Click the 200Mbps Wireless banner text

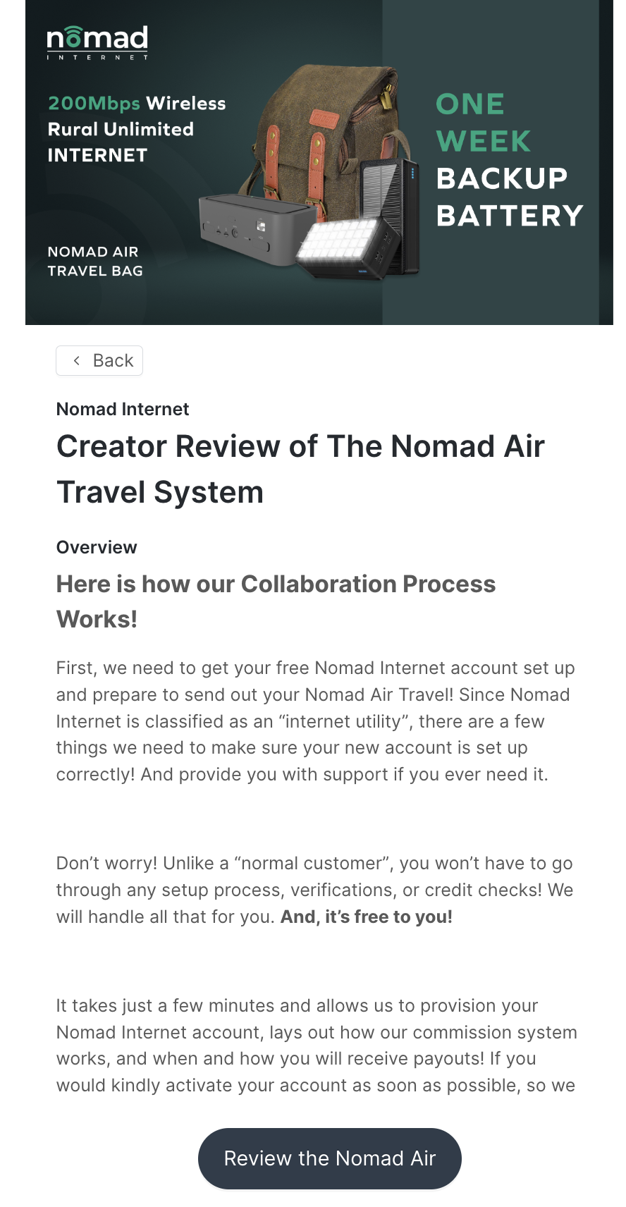[137, 103]
